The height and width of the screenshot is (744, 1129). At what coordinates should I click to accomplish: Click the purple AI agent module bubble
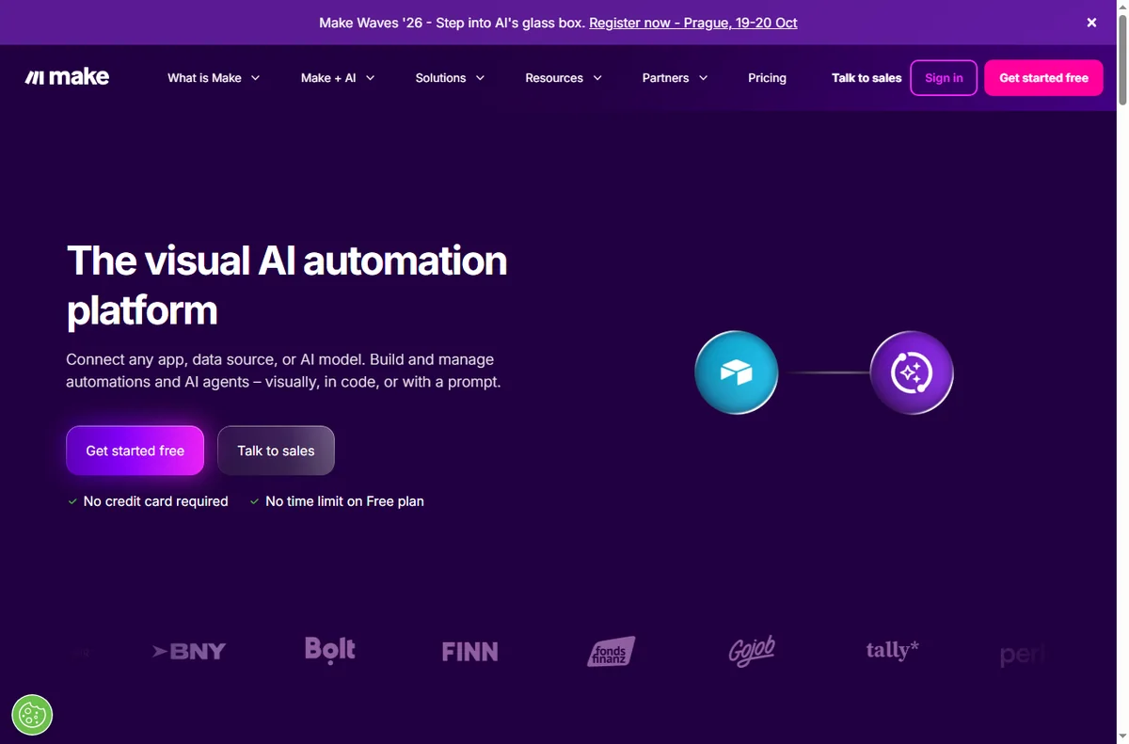[911, 372]
